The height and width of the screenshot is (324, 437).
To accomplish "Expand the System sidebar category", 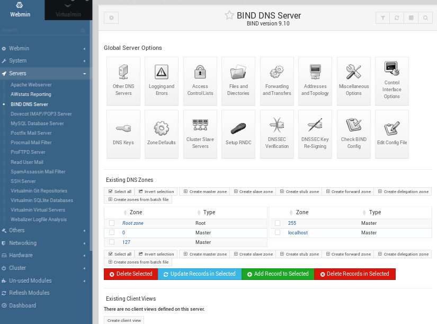I will pyautogui.click(x=46, y=61).
